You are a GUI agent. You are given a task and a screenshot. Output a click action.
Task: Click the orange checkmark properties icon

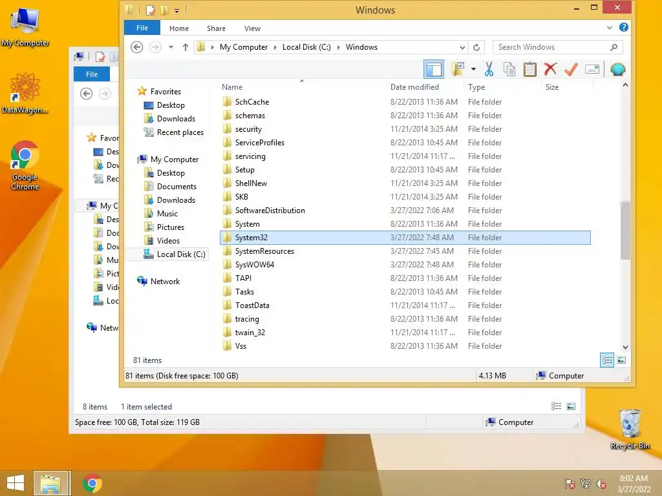pyautogui.click(x=571, y=69)
